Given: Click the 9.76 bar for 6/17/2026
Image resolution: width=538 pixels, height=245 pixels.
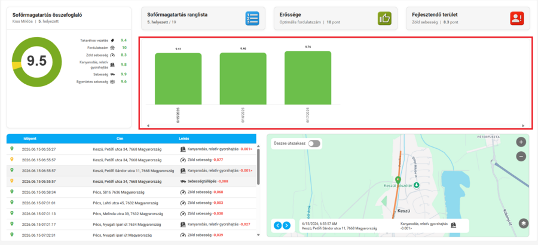Looking at the screenshot, I should pyautogui.click(x=308, y=78).
